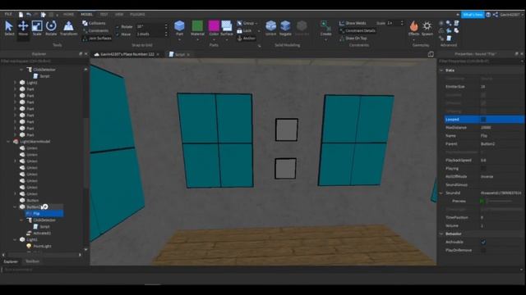Click the Lock tool button
The height and width of the screenshot is (295, 526).
[x=245, y=31]
